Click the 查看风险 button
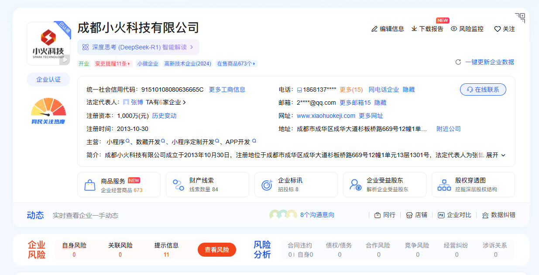Image resolution: width=539 pixels, height=275 pixels. (217, 250)
